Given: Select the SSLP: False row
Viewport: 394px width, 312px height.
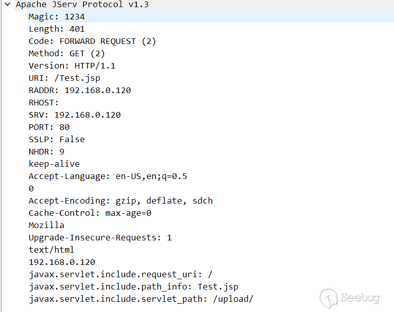Looking at the screenshot, I should pos(56,140).
